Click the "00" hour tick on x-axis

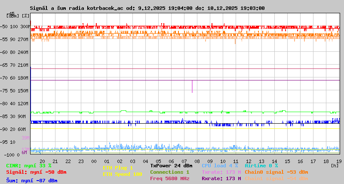click(94, 161)
